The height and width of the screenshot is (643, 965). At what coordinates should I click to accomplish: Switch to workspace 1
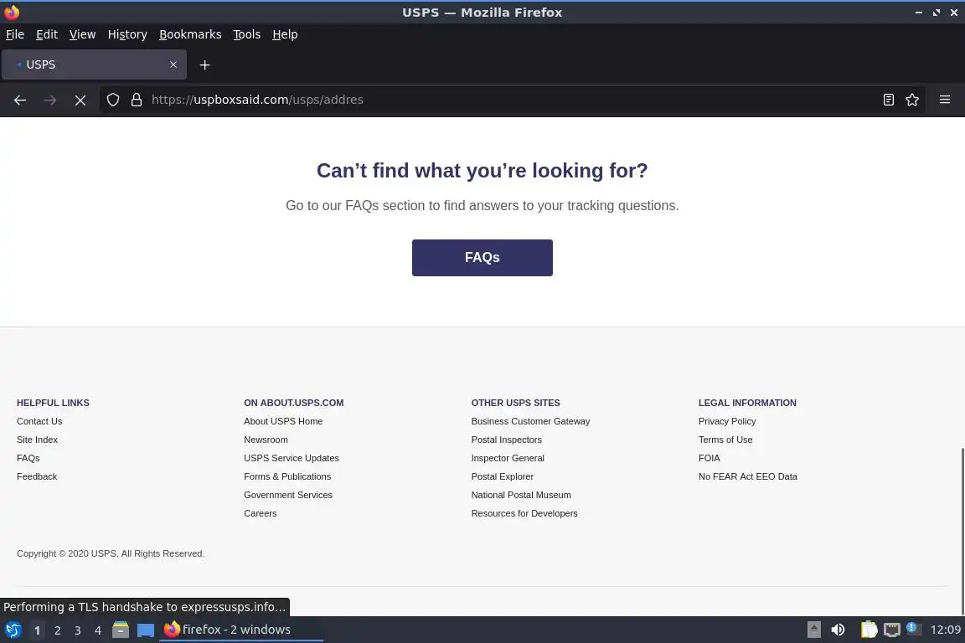click(x=38, y=630)
